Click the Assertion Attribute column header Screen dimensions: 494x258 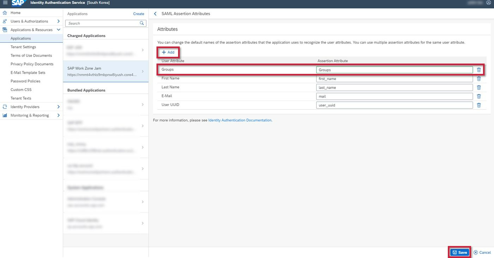click(x=333, y=61)
